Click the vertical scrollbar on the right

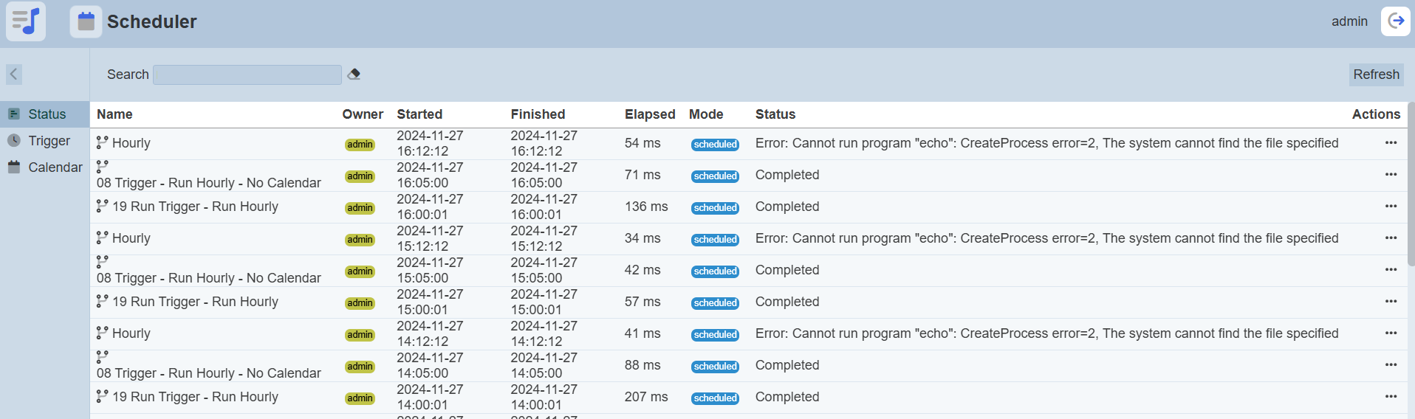coord(1411,184)
